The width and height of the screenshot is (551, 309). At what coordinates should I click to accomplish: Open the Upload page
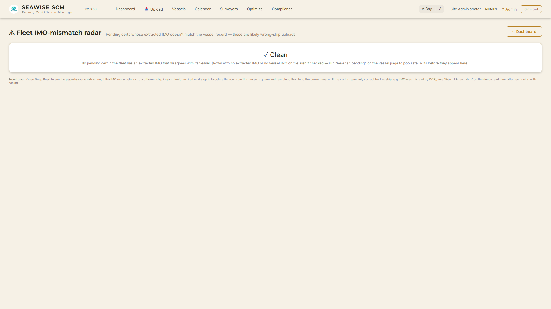(x=154, y=9)
